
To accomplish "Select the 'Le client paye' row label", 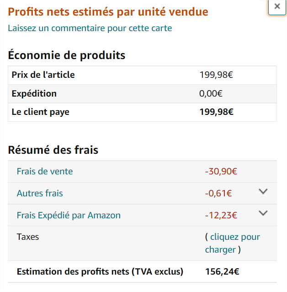I will point(40,112).
